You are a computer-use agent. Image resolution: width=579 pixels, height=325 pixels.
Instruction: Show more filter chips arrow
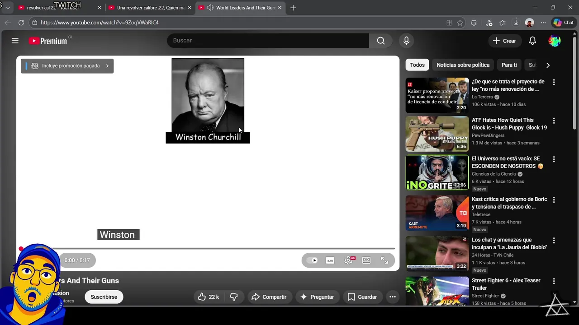point(548,65)
